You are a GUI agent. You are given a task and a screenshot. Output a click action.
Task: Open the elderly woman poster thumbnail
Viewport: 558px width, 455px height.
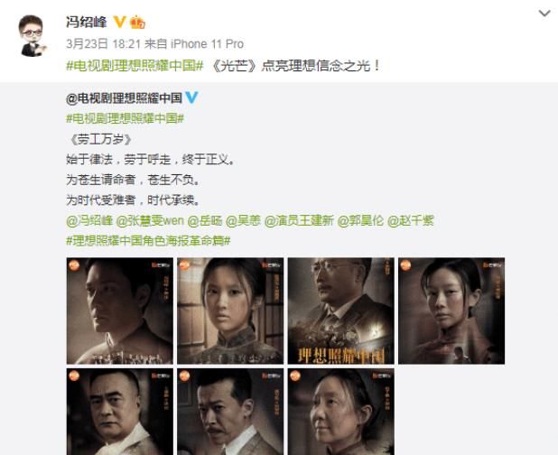coord(341,412)
